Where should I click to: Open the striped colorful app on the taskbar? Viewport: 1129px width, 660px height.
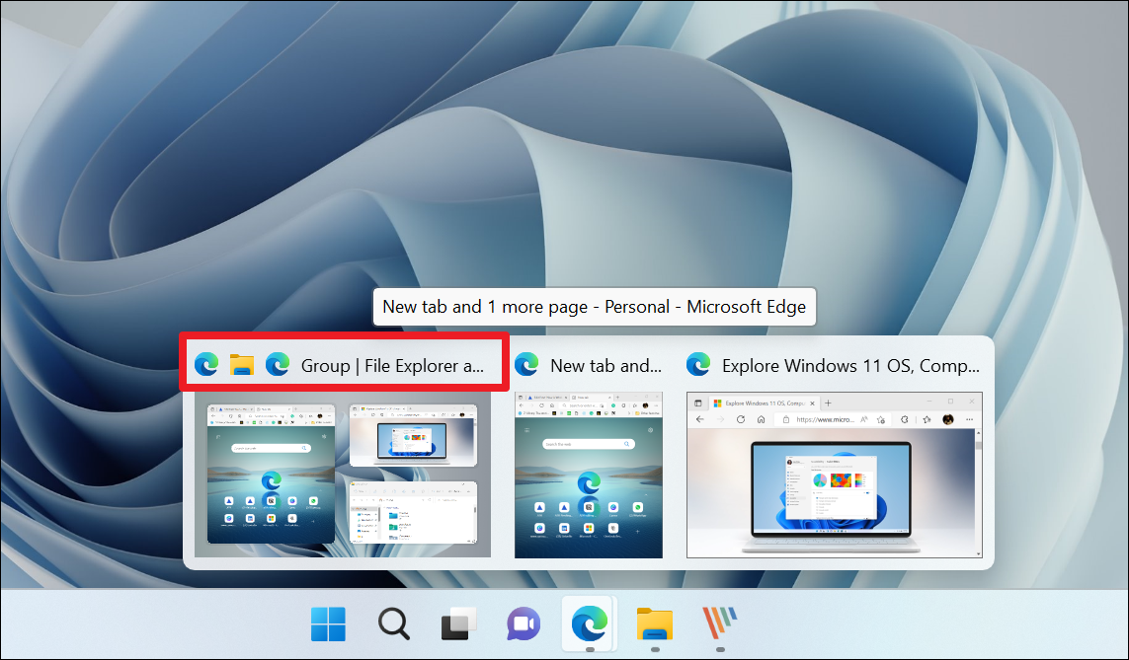(719, 623)
